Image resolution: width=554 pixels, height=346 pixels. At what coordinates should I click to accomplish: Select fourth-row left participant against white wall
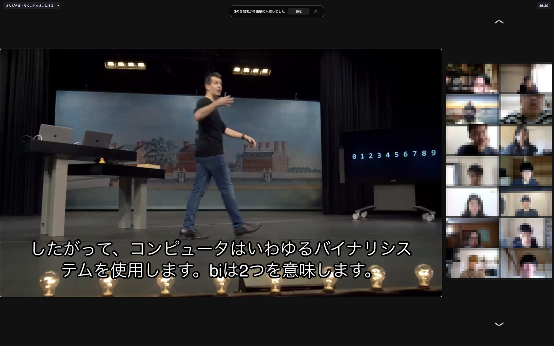coord(472,171)
